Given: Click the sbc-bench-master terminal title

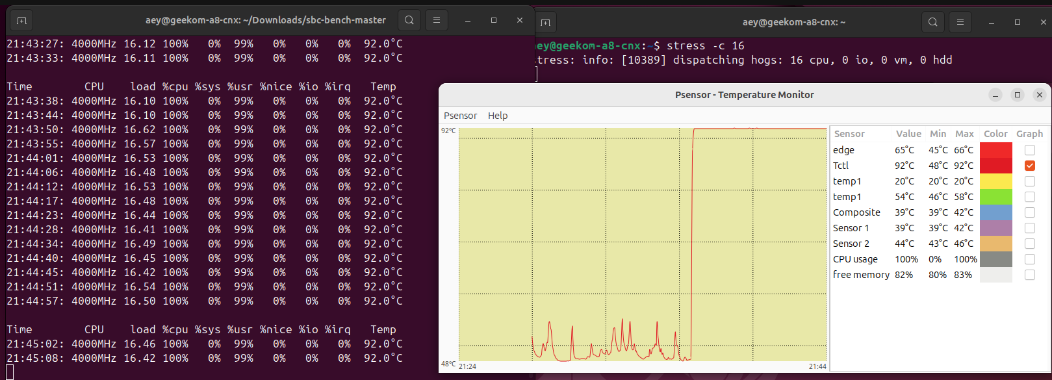Looking at the screenshot, I should click(266, 20).
